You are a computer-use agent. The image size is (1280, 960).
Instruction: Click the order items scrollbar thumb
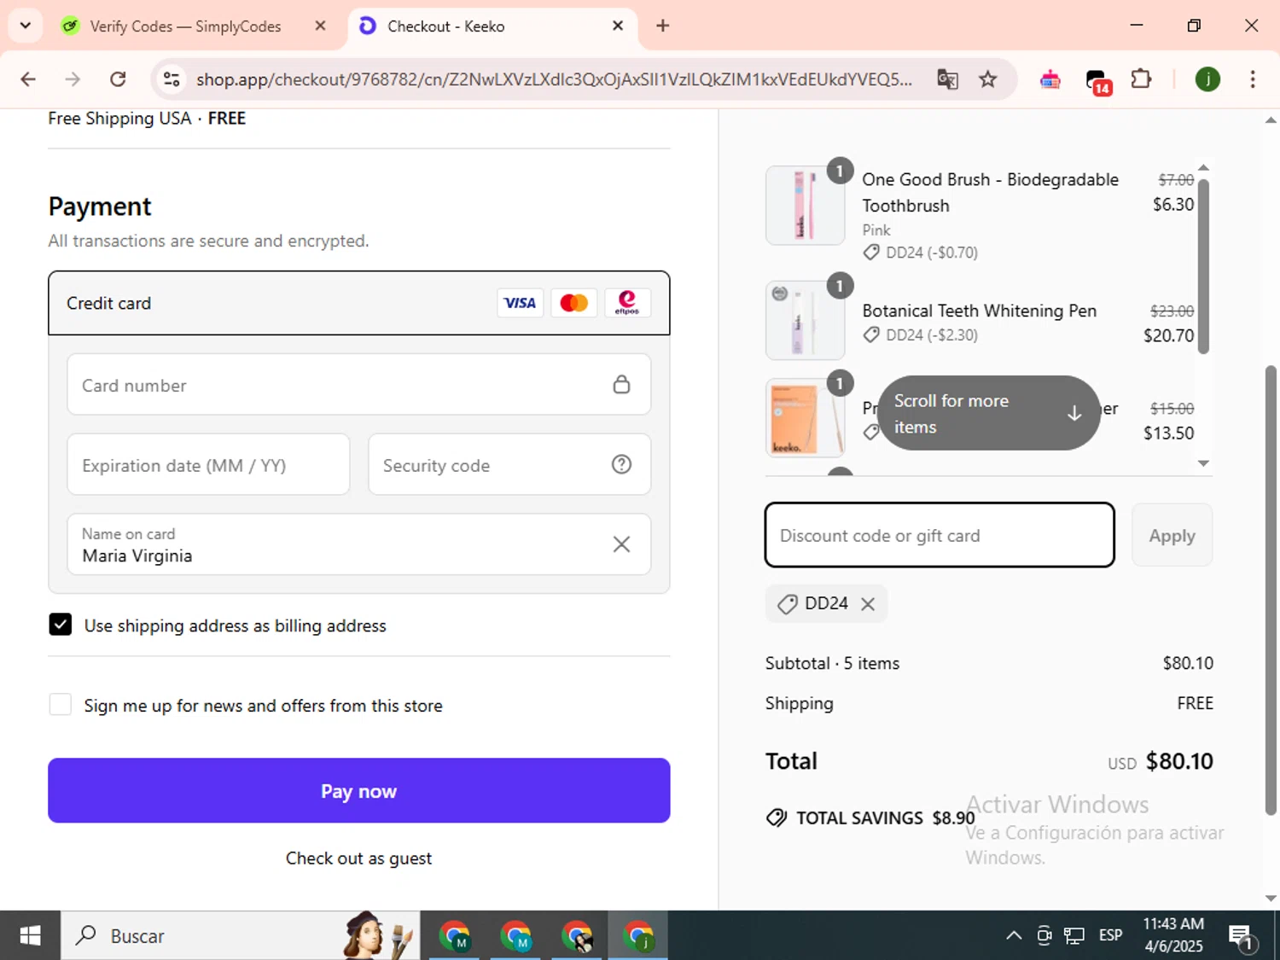(x=1203, y=265)
